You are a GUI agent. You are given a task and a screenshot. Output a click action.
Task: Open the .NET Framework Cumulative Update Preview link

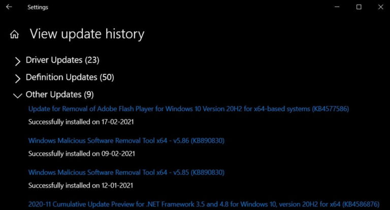click(204, 203)
